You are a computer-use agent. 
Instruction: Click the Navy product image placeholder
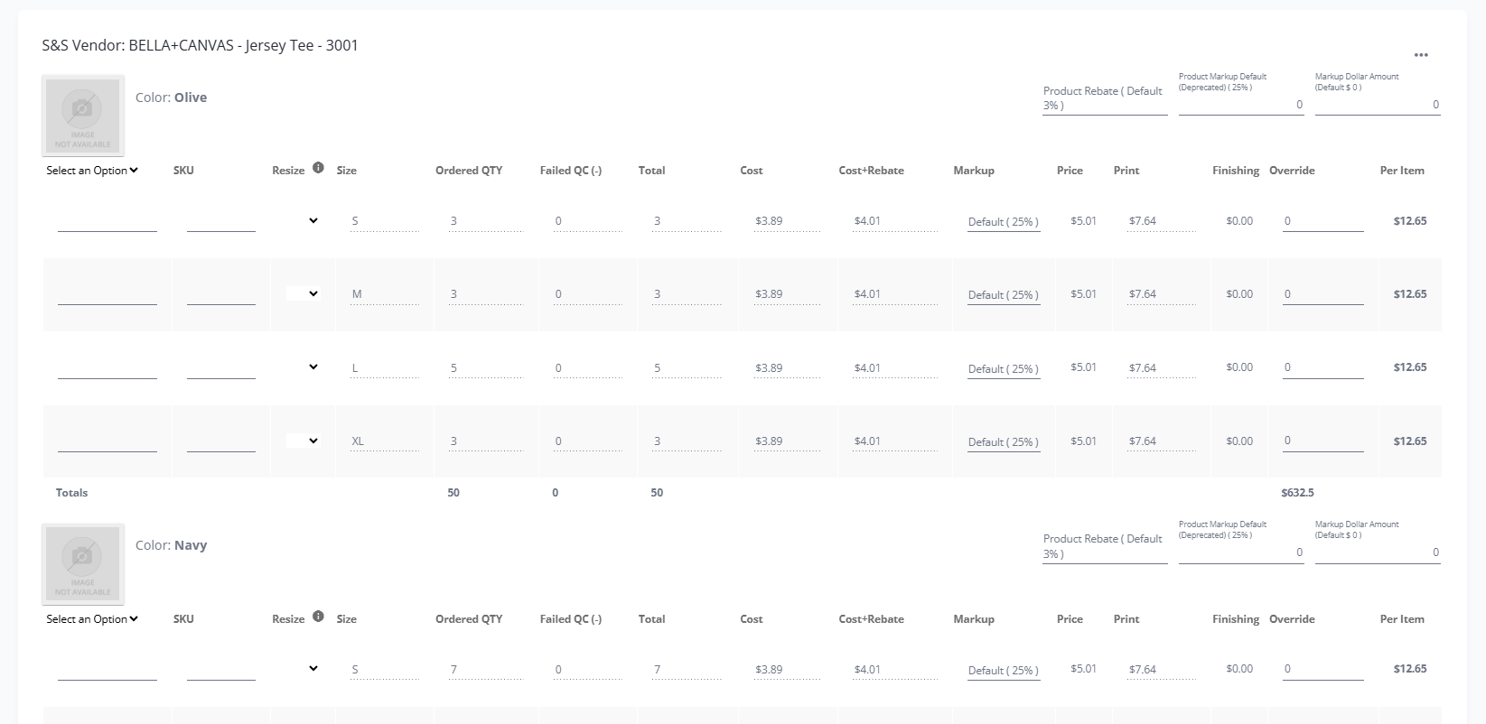[83, 563]
